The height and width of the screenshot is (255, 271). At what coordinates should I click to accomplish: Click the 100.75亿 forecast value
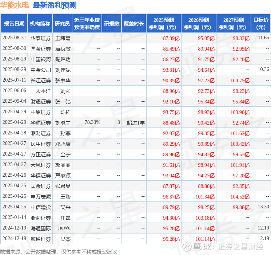[240, 81]
